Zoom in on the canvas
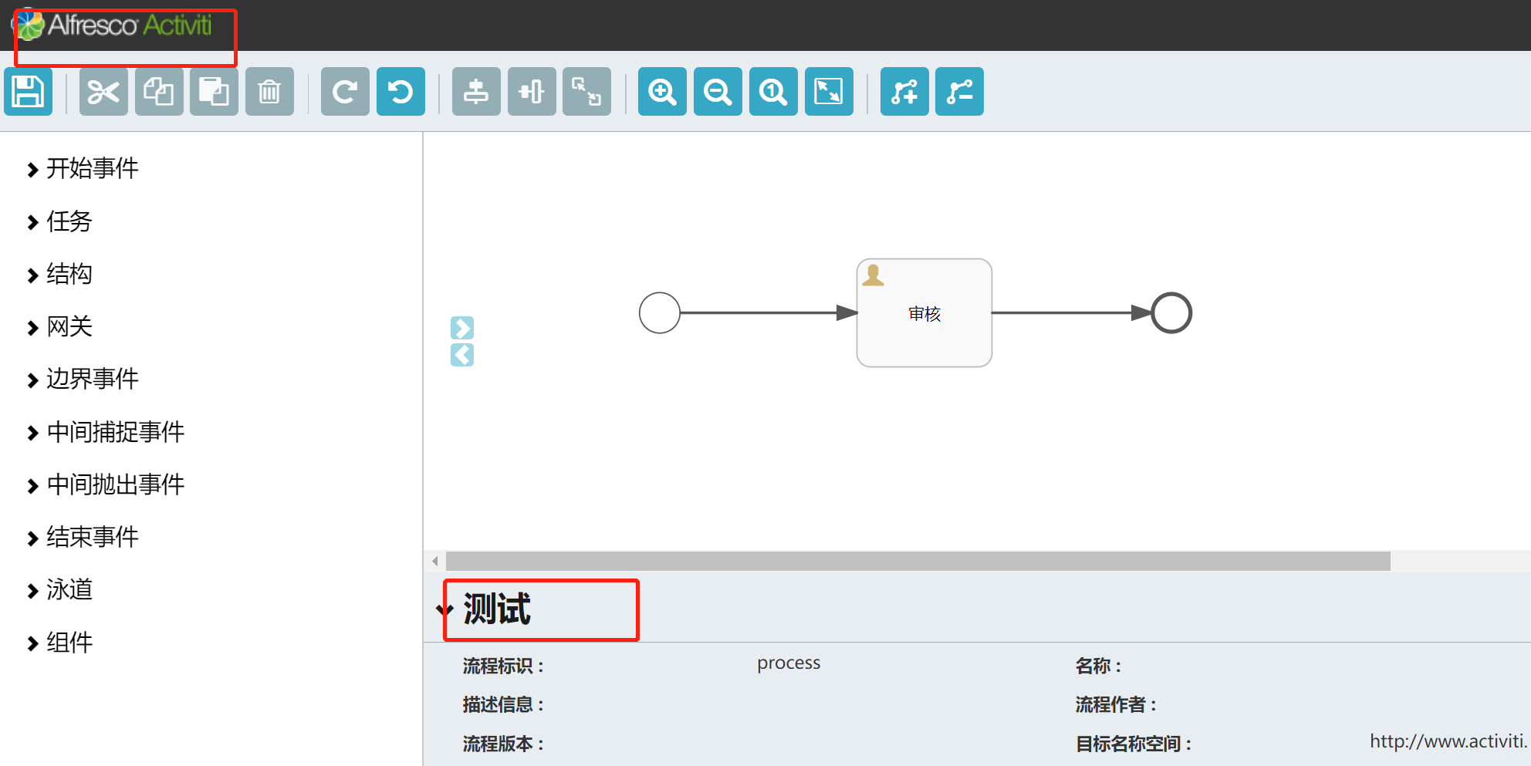 pos(661,91)
